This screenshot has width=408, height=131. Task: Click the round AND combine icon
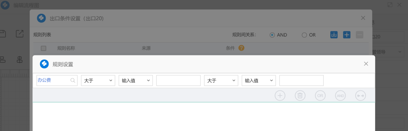click(x=340, y=96)
